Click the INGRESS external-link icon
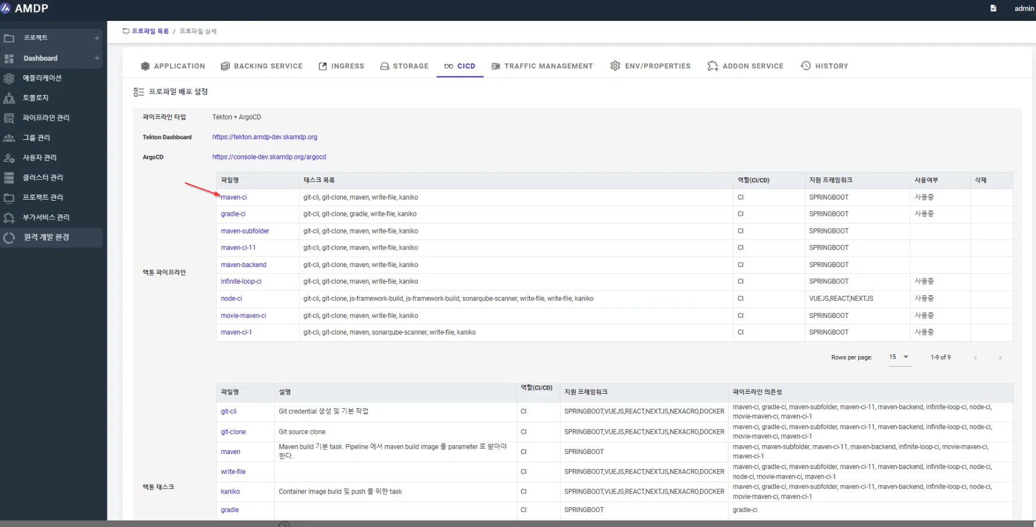Viewport: 1036px width, 527px height. coord(322,66)
